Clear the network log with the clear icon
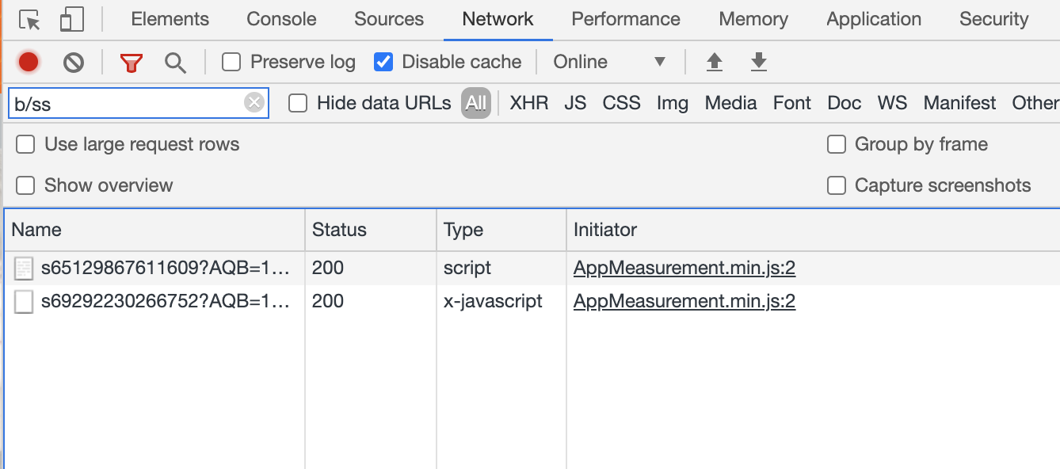 [74, 62]
